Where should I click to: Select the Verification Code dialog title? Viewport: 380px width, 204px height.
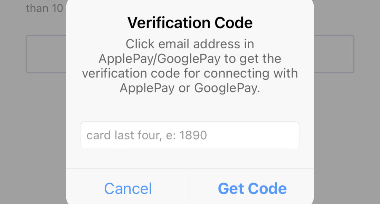[x=190, y=23]
